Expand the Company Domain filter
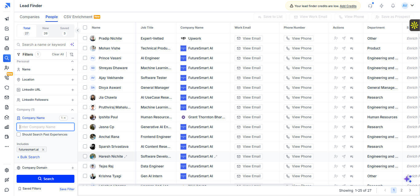 (x=73, y=168)
